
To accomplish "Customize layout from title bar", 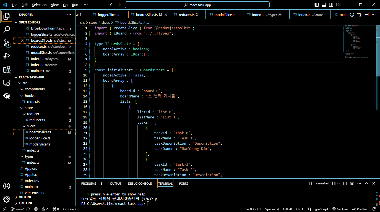I will [339, 5].
